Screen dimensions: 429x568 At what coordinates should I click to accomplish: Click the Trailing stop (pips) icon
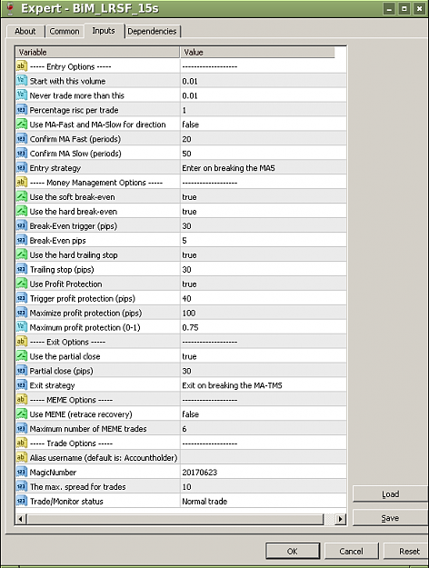[x=22, y=269]
